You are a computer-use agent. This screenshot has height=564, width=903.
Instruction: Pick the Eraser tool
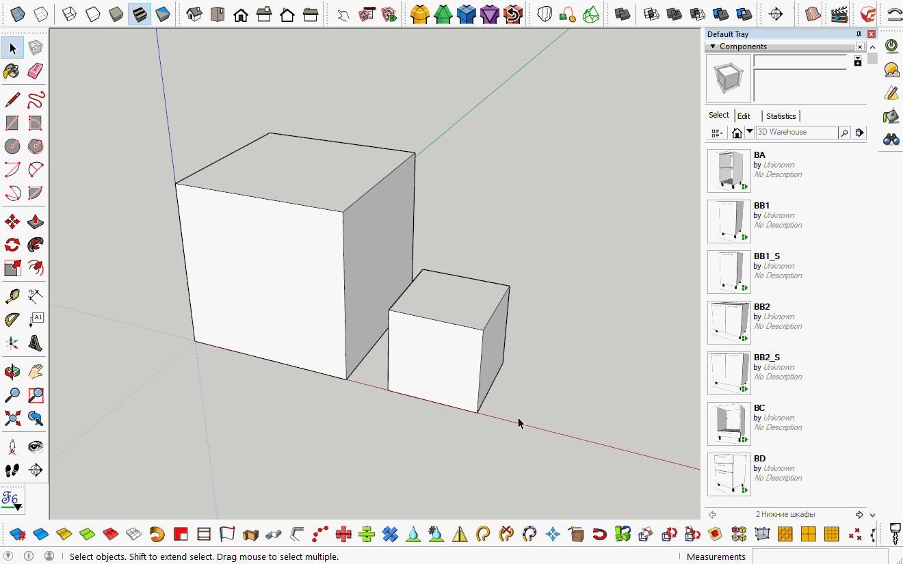click(x=34, y=71)
